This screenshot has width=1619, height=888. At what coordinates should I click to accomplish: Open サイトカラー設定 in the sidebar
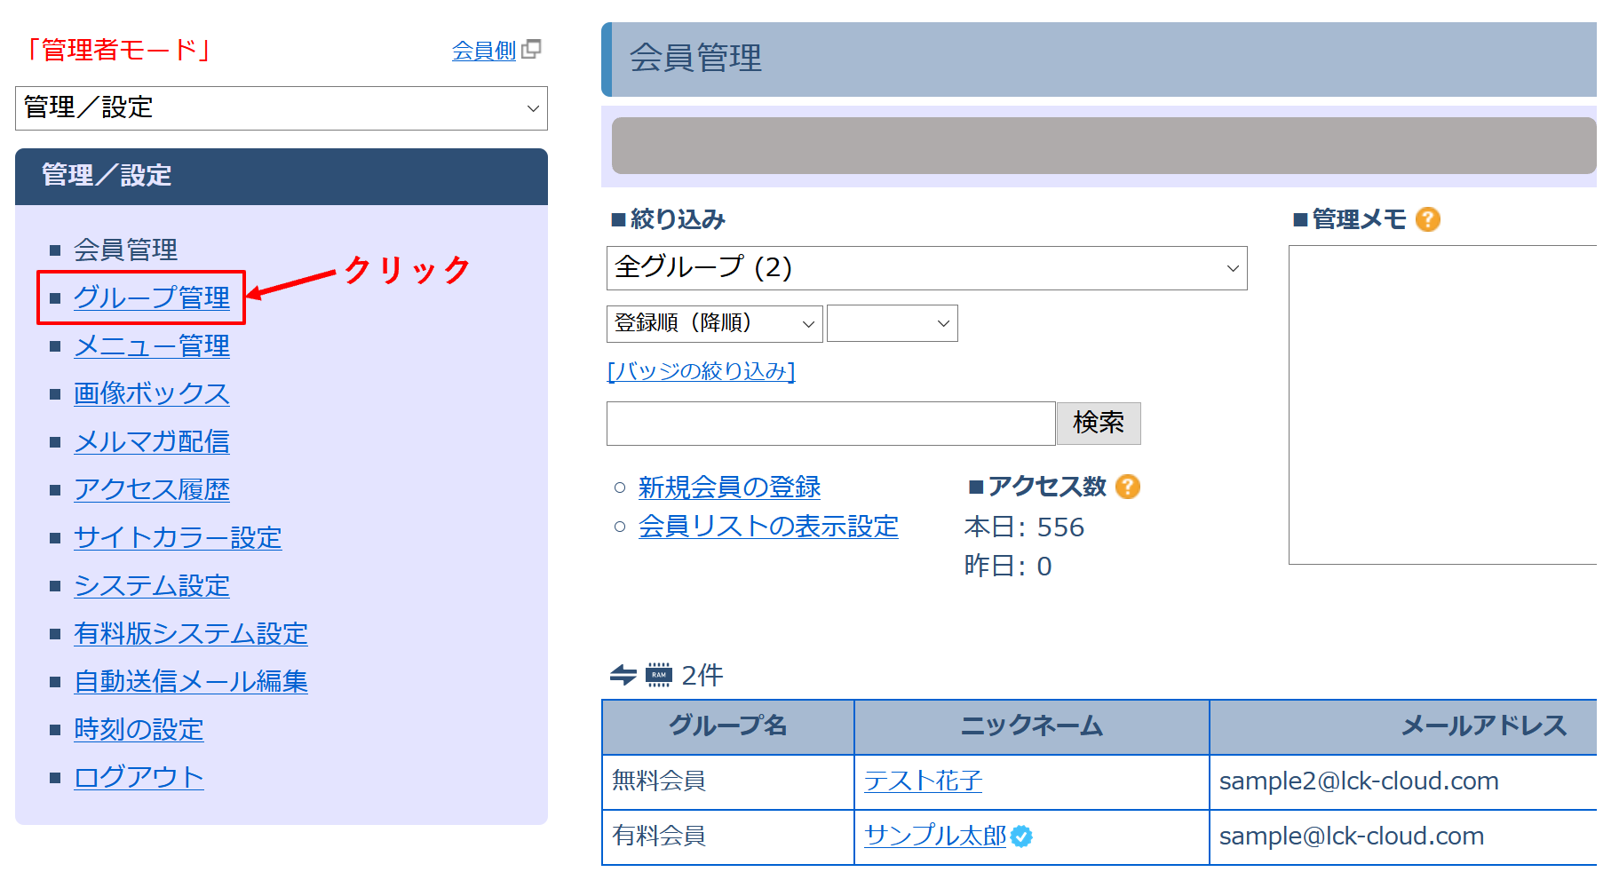click(178, 537)
